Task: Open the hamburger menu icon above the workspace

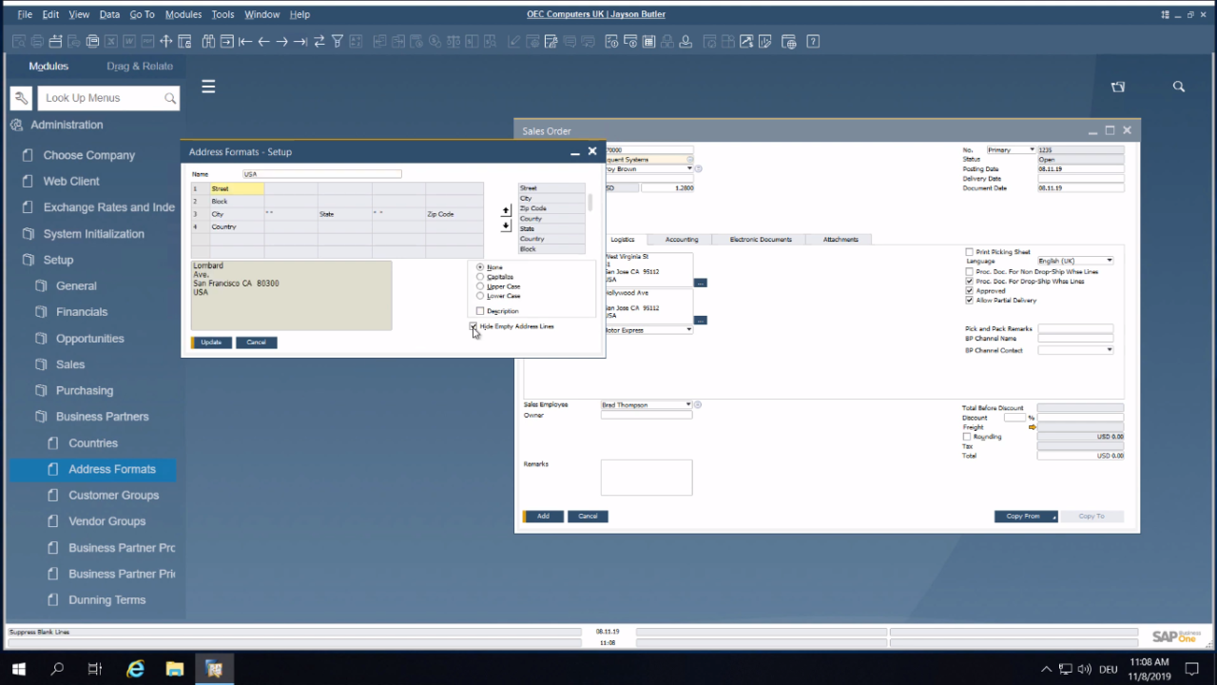Action: coord(208,86)
